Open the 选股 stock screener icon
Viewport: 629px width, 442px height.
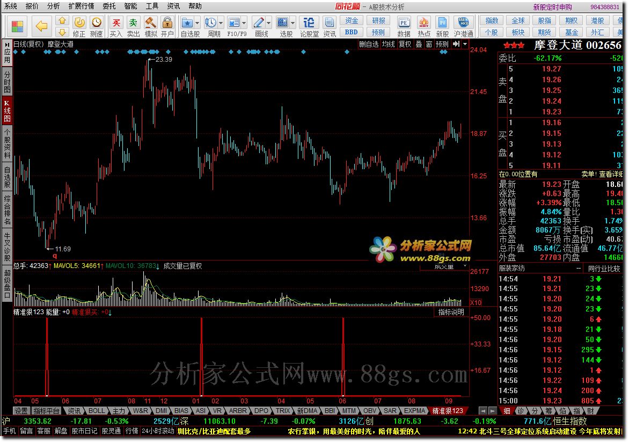tap(283, 23)
